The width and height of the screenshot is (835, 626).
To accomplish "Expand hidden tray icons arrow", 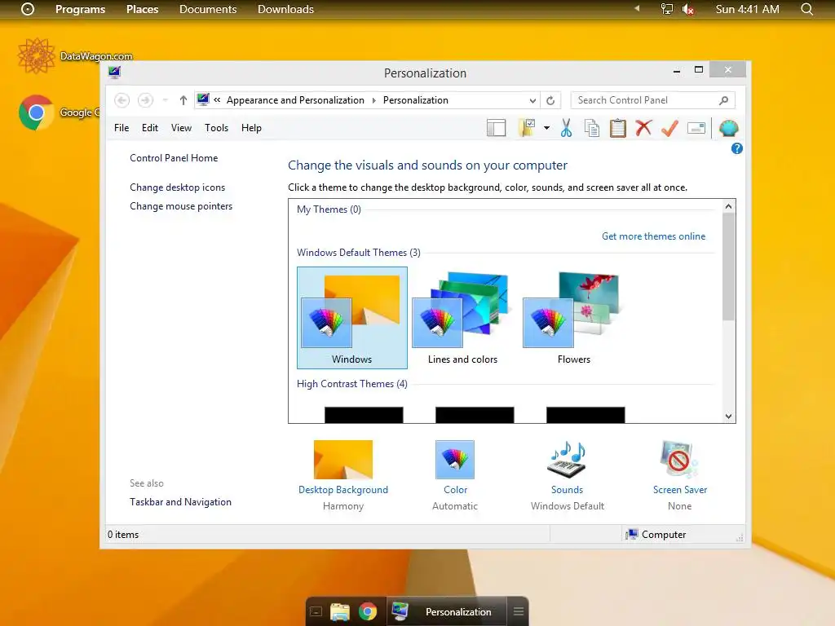I will (x=637, y=8).
